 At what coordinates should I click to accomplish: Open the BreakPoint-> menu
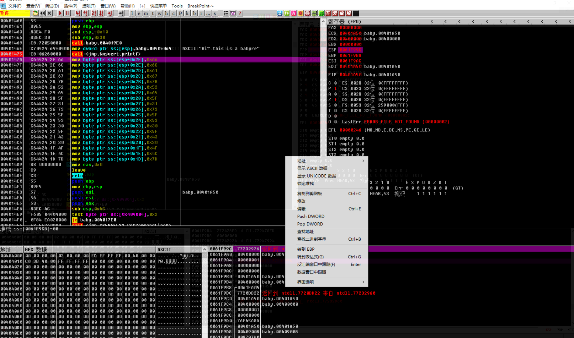click(200, 6)
